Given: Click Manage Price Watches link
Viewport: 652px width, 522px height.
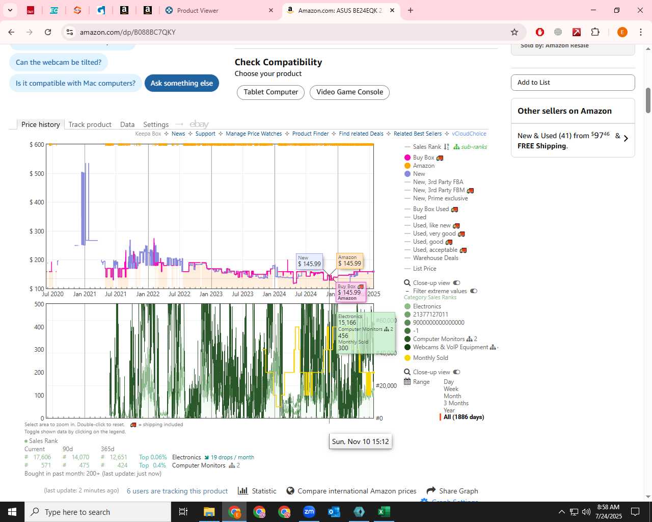Looking at the screenshot, I should click(254, 134).
